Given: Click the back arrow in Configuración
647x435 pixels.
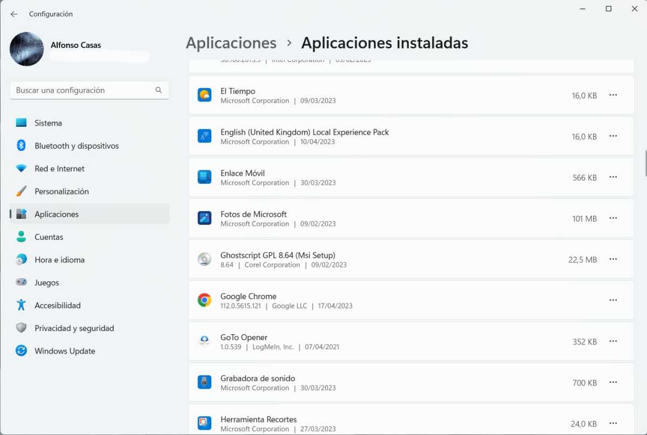Looking at the screenshot, I should pyautogui.click(x=14, y=14).
